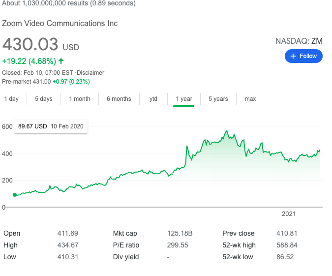This screenshot has height=276, width=332.
Task: View the 5 years chart
Action: [218, 99]
